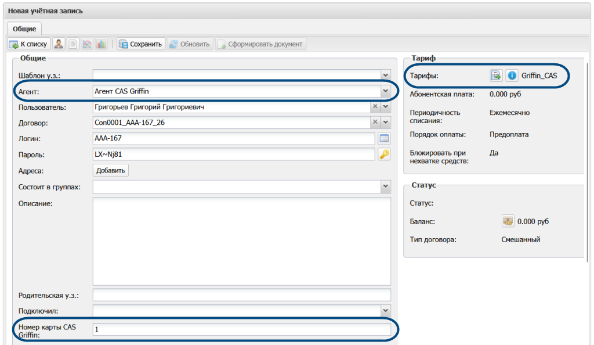Expand the Шаблон у.з. dropdown
This screenshot has height=345, width=594.
click(385, 75)
